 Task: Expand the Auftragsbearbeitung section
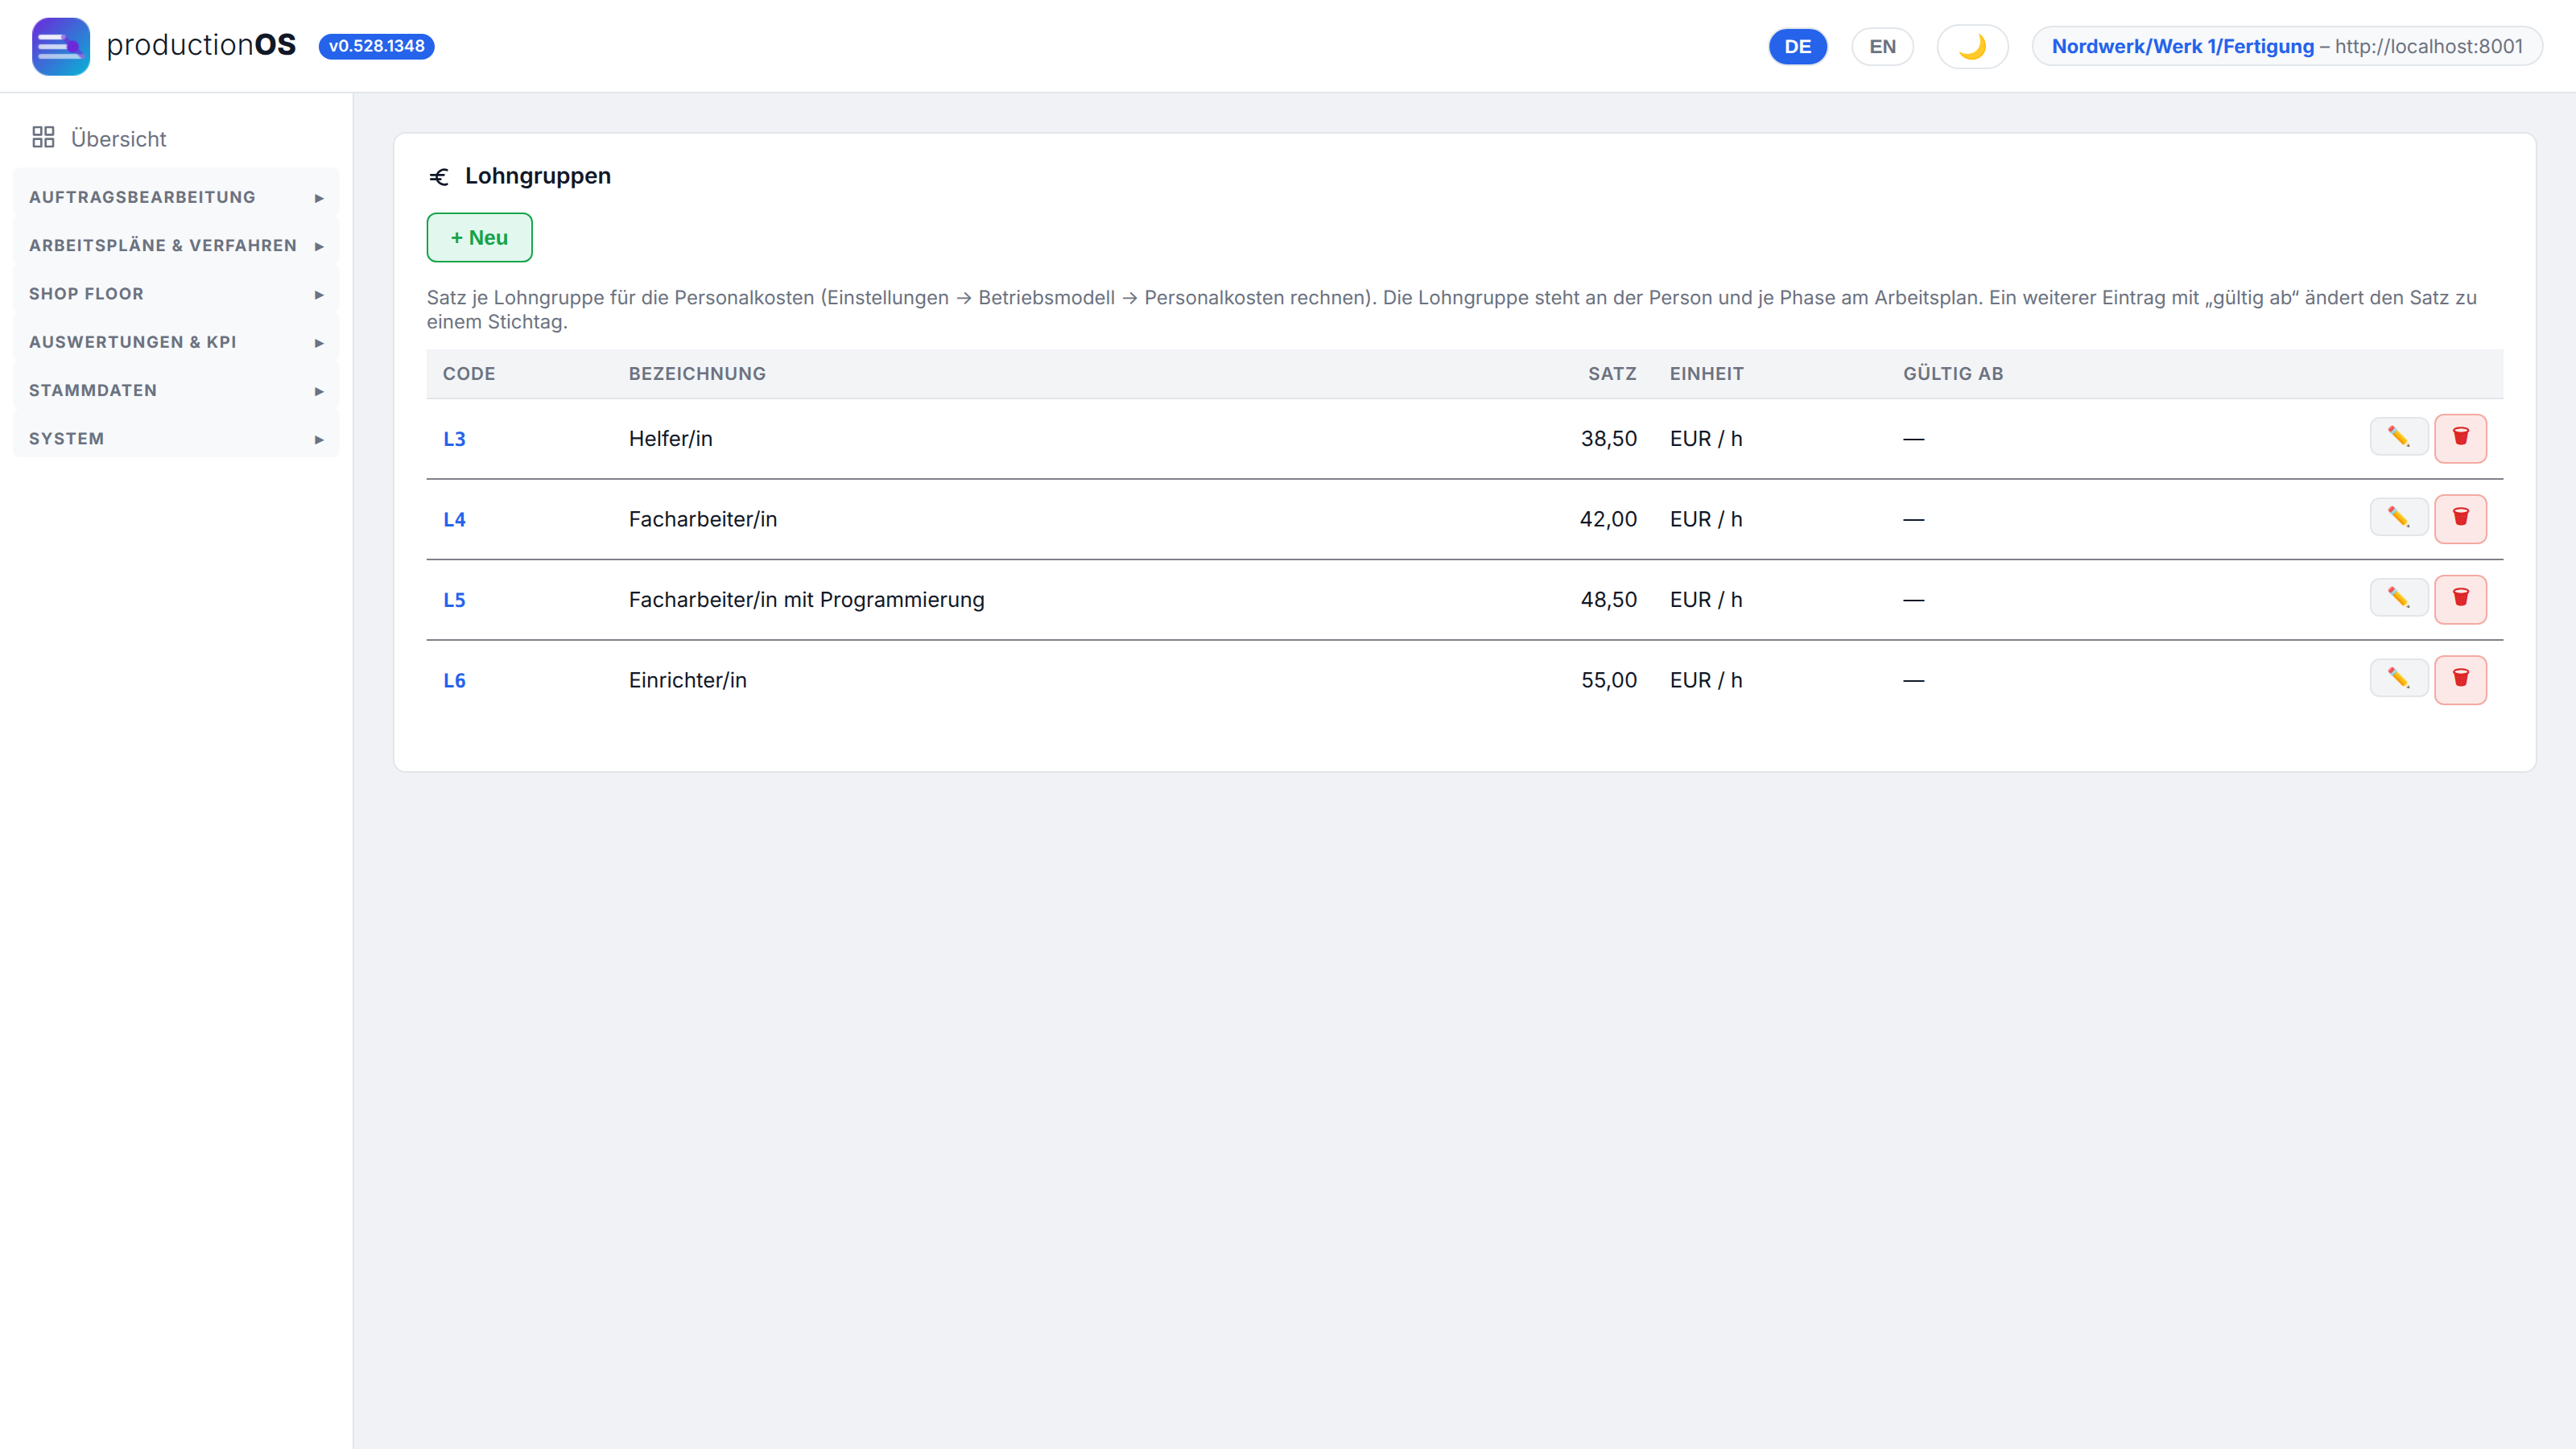tap(176, 197)
